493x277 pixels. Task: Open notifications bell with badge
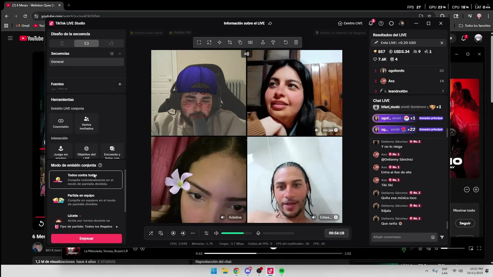pyautogui.click(x=371, y=23)
